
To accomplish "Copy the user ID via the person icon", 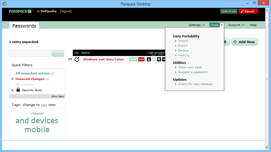I will [149, 59].
